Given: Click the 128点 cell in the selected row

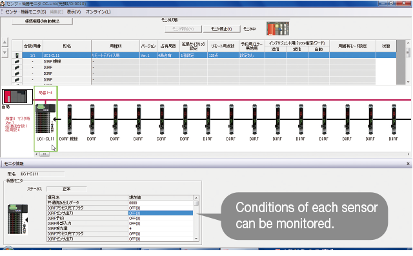Looking at the screenshot, I should (x=223, y=55).
